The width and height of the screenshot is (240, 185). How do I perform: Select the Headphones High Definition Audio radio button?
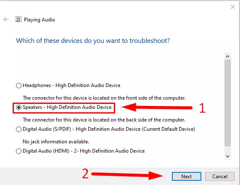point(18,85)
